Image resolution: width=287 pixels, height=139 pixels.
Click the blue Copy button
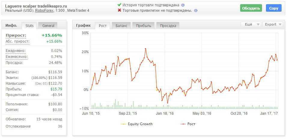pyautogui.click(x=273, y=8)
